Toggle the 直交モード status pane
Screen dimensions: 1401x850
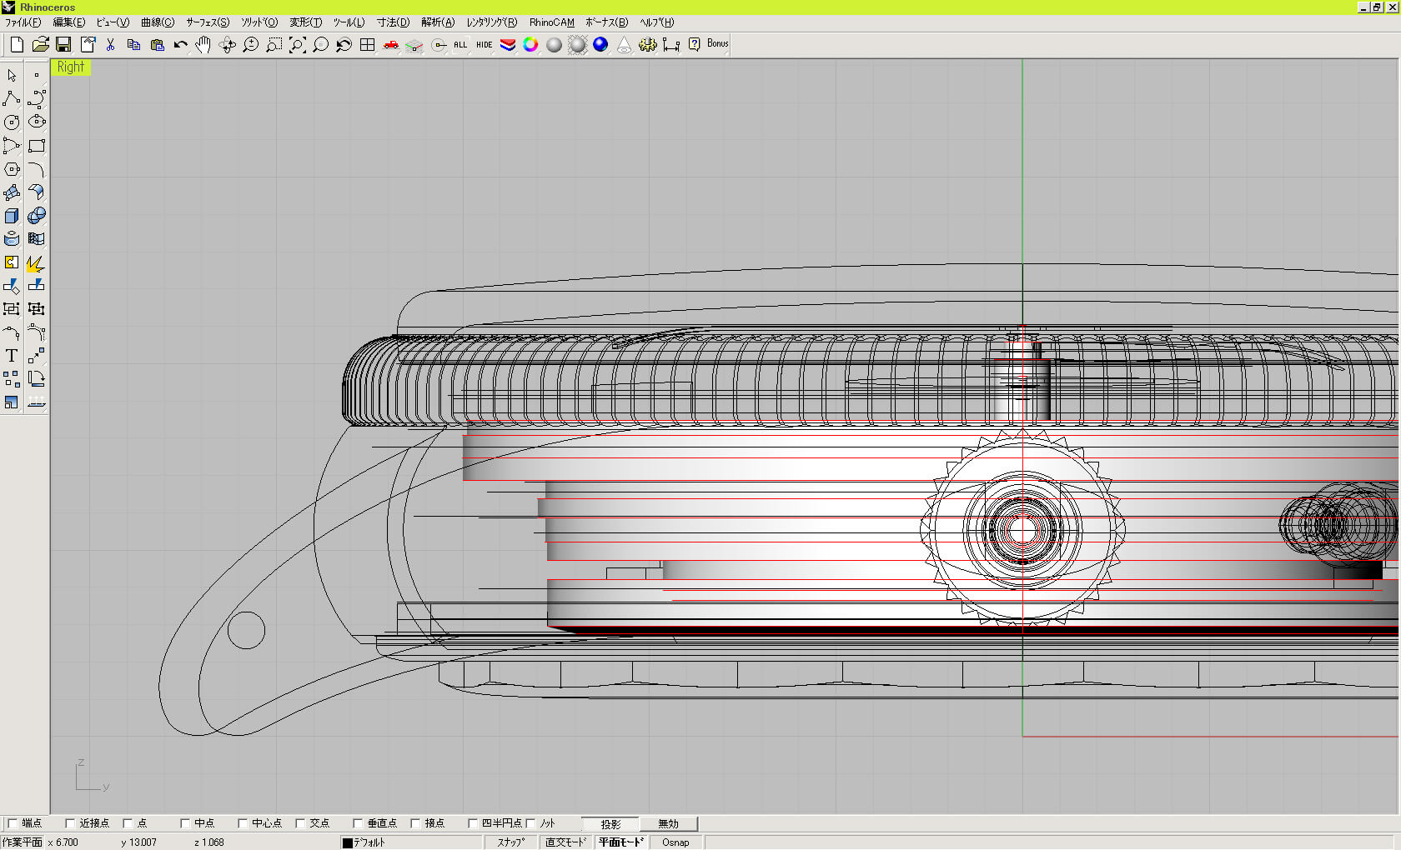pyautogui.click(x=565, y=842)
